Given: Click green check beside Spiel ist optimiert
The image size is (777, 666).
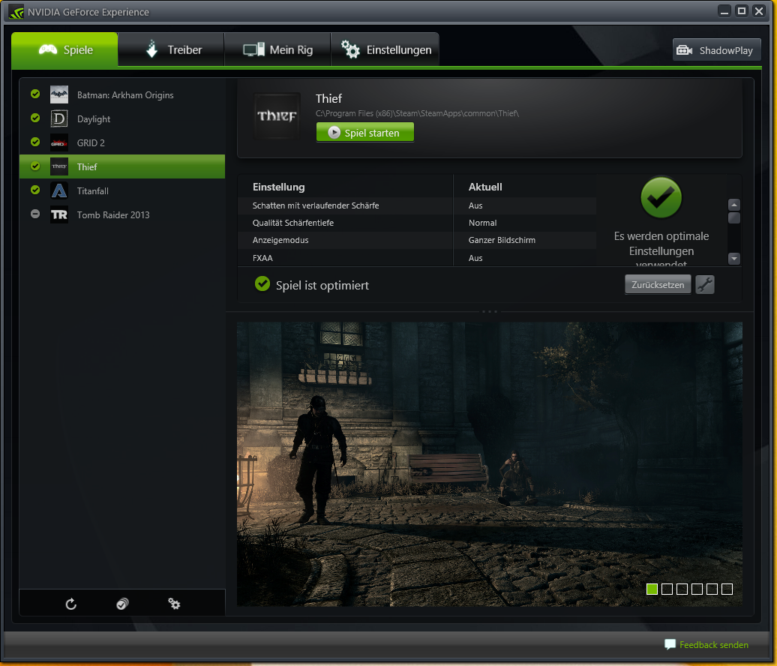Looking at the screenshot, I should (x=262, y=284).
